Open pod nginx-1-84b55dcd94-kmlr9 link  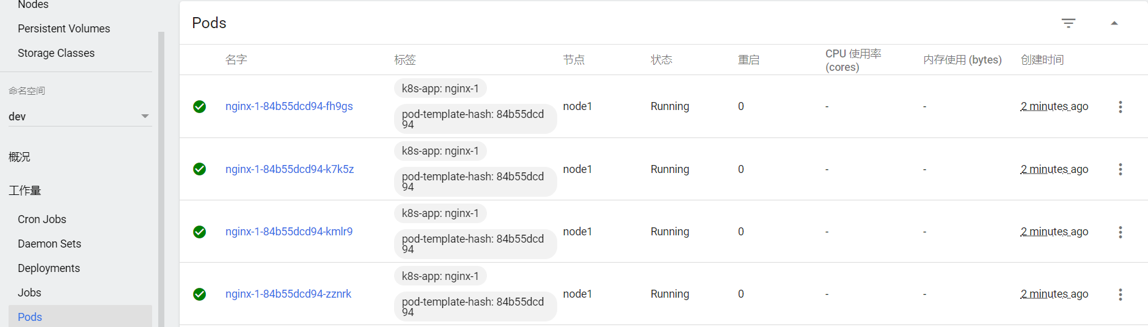click(289, 232)
